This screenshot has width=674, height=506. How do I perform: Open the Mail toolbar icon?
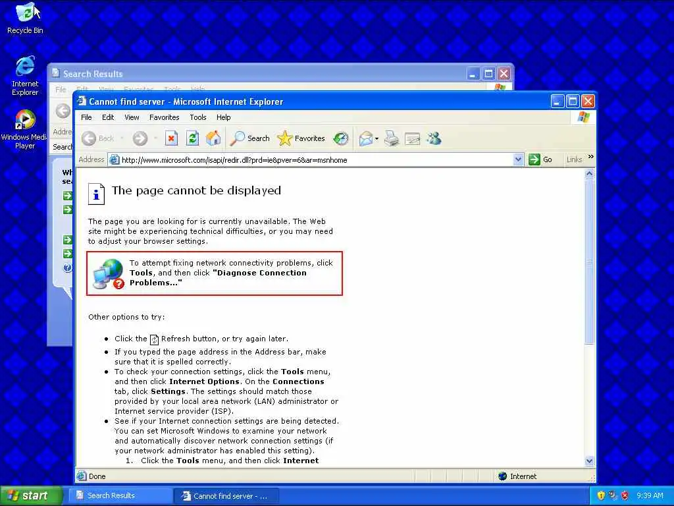pyautogui.click(x=365, y=138)
